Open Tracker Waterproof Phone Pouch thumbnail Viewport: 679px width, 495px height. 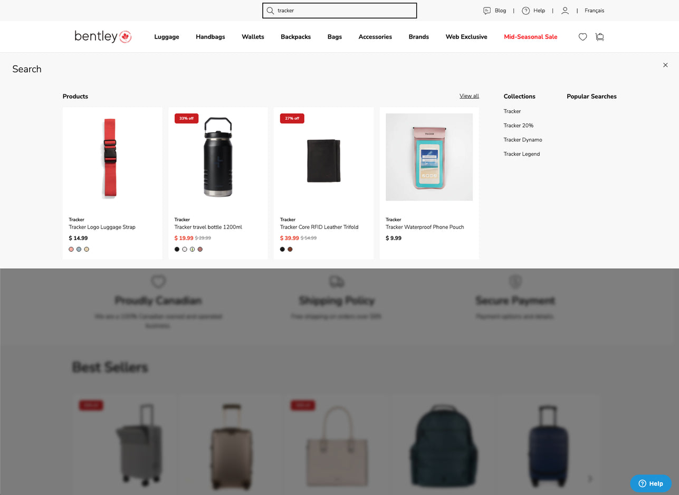pyautogui.click(x=429, y=157)
